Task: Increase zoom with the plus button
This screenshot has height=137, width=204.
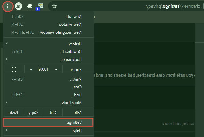Action: coord(31,69)
